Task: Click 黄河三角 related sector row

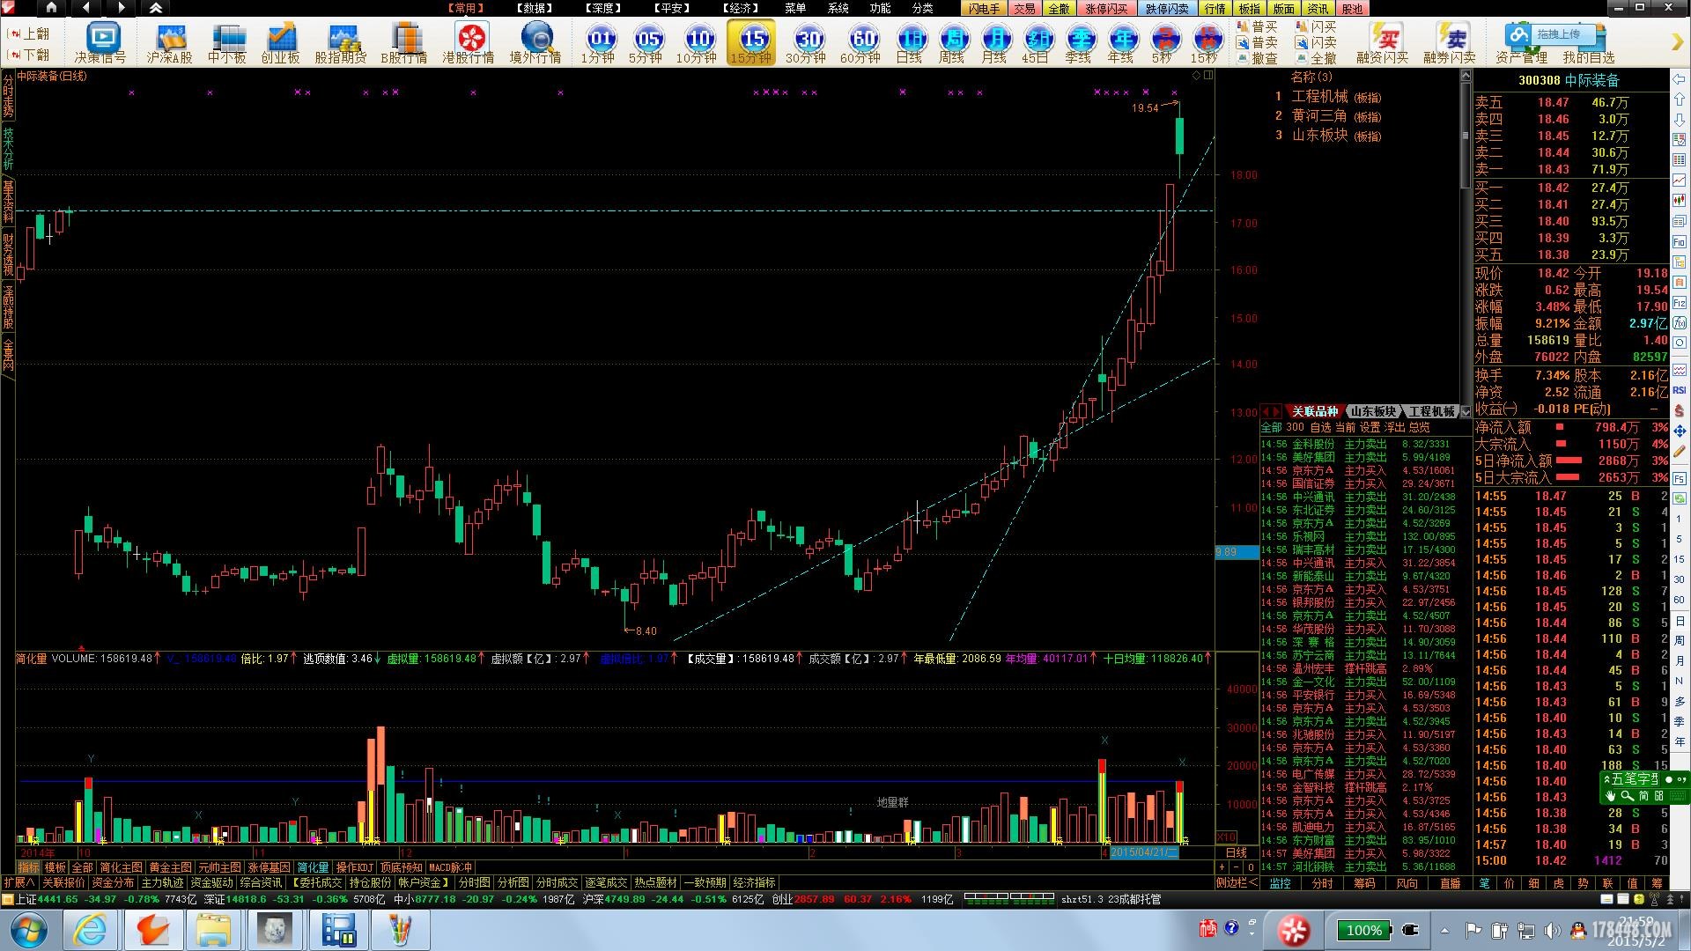Action: (x=1327, y=116)
